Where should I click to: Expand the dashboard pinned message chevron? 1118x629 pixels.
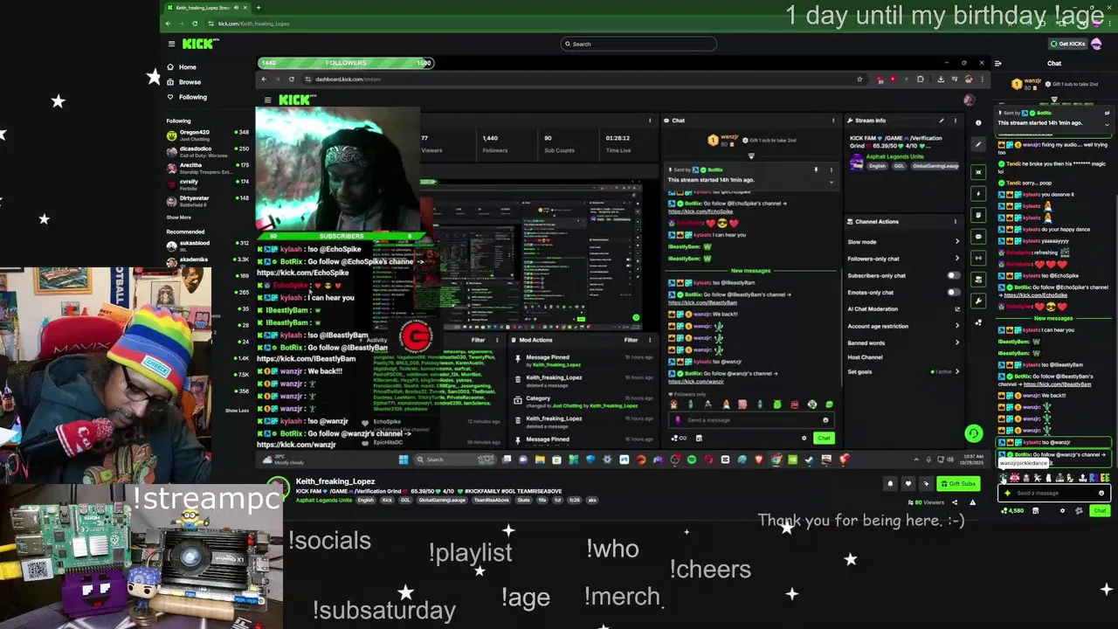(x=831, y=183)
